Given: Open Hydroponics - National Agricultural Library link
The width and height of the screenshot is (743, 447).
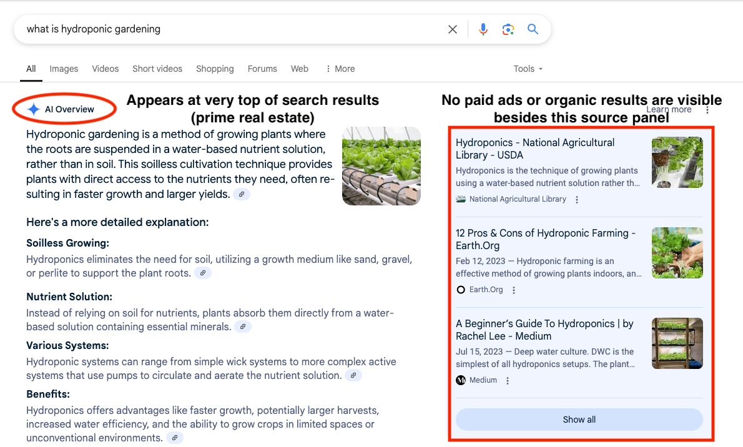Looking at the screenshot, I should pyautogui.click(x=534, y=149).
